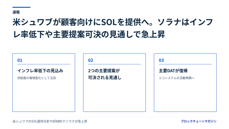Image resolution: width=229 pixels, height=129 pixels.
Task: Click the 2つの主要提案が title line
Action: point(104,71)
